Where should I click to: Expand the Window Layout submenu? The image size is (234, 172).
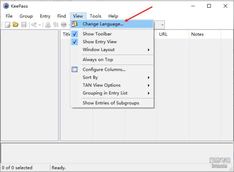[112, 50]
